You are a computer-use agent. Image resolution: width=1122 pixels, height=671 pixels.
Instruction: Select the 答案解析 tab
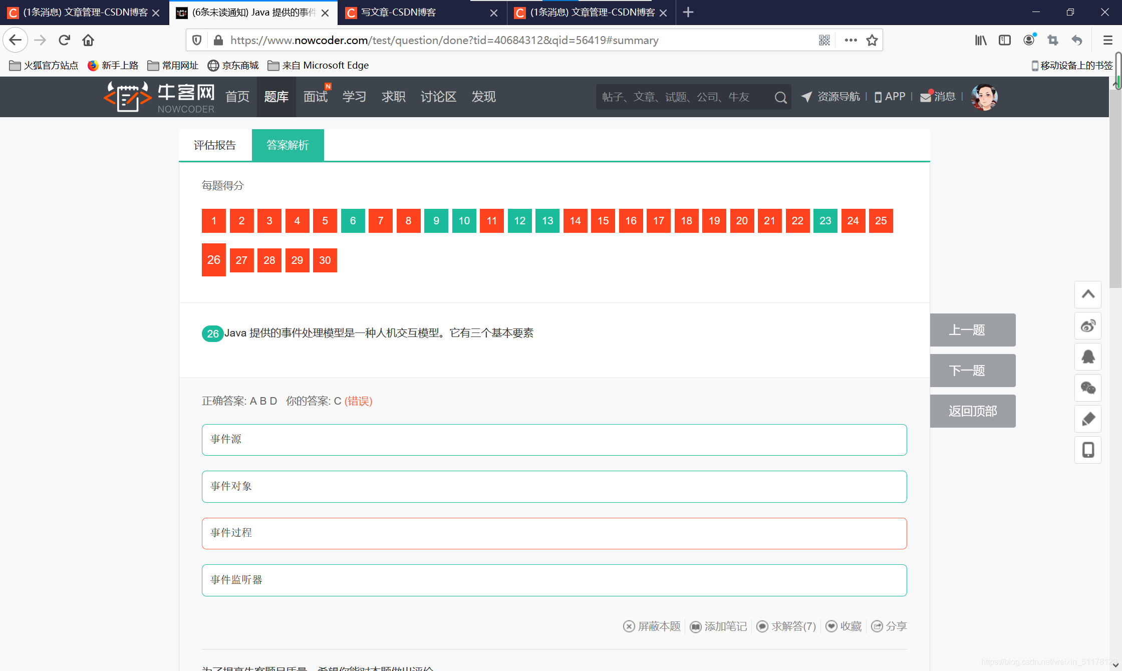288,145
